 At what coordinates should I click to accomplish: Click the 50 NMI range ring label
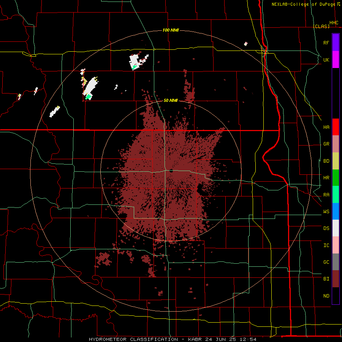pos(171,101)
